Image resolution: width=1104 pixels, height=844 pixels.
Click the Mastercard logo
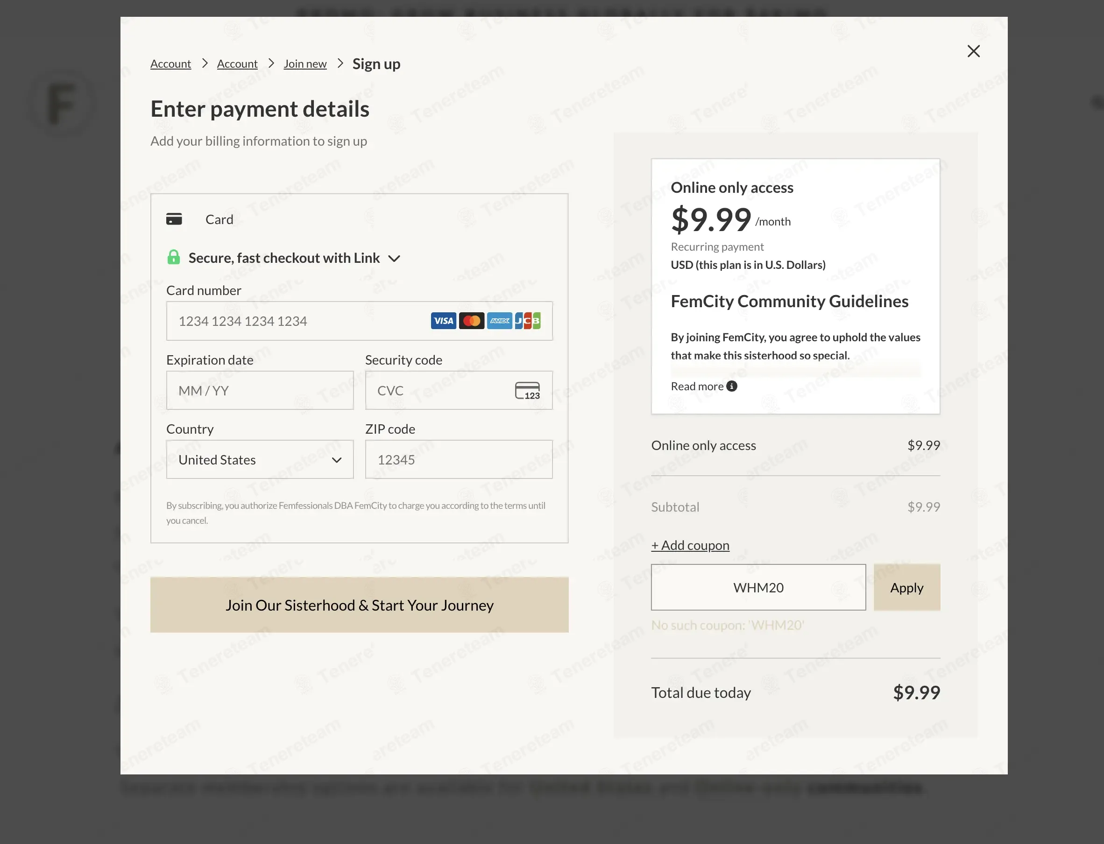pos(471,321)
